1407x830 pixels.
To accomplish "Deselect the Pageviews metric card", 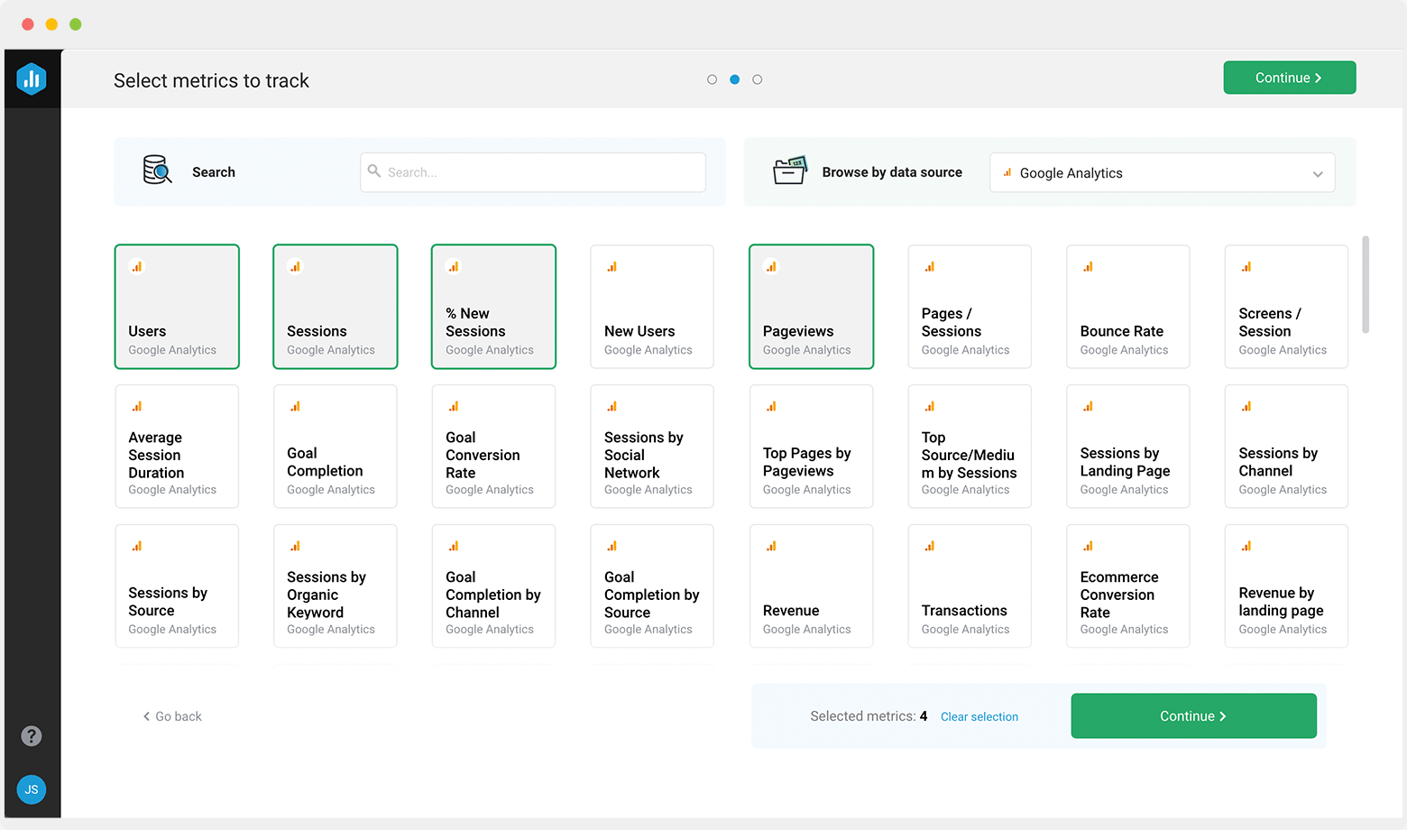I will click(812, 307).
